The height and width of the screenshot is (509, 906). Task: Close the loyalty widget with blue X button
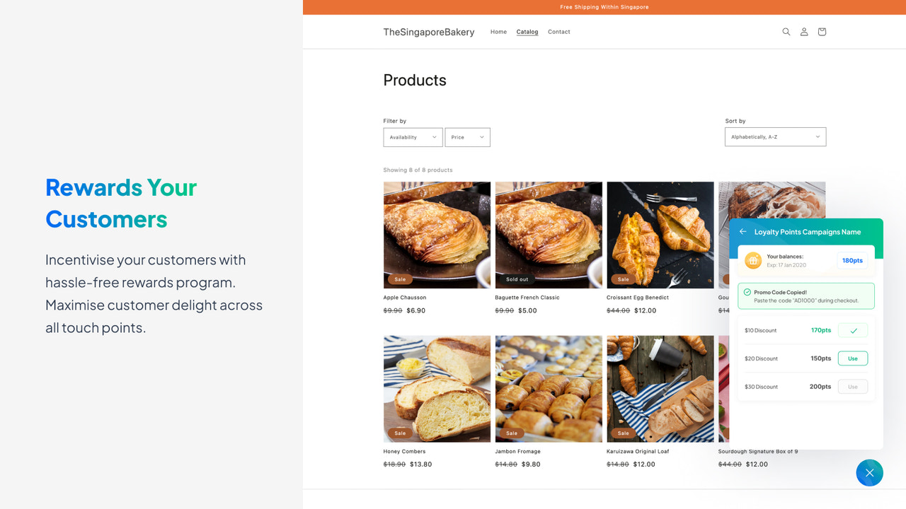click(869, 472)
